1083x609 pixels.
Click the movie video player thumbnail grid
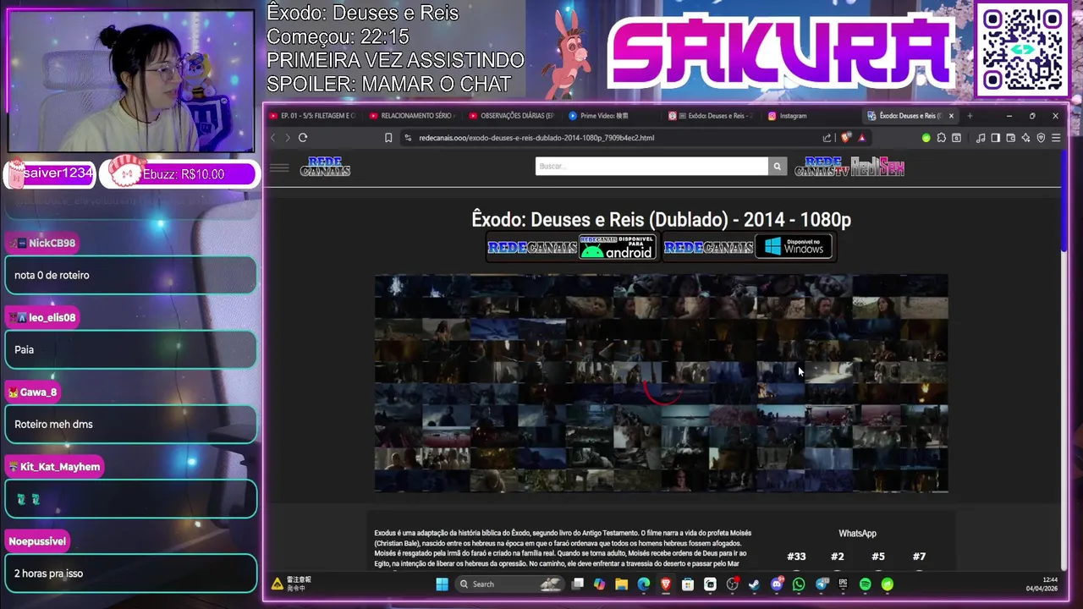coord(661,383)
